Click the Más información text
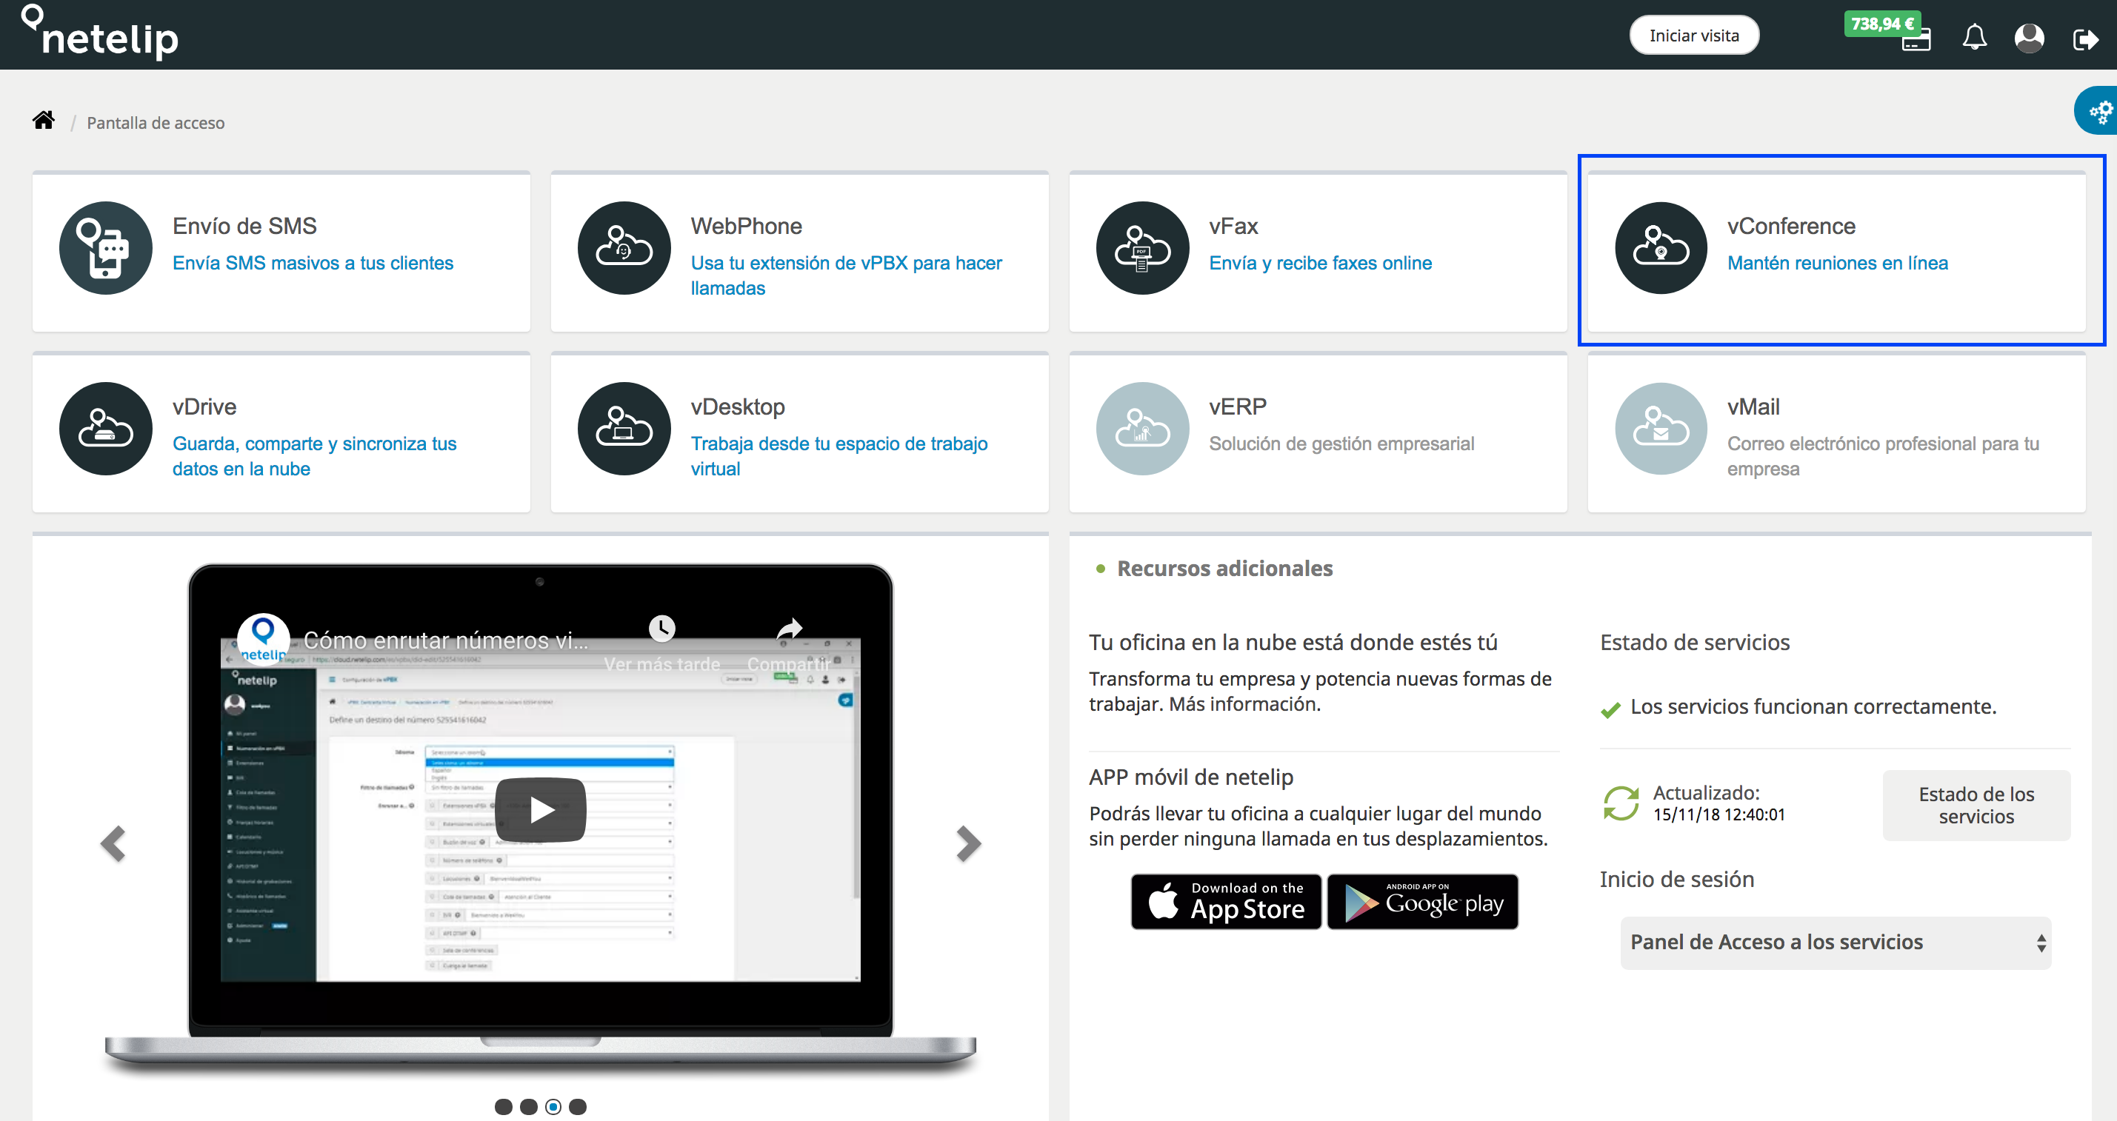This screenshot has width=2117, height=1121. (1244, 704)
